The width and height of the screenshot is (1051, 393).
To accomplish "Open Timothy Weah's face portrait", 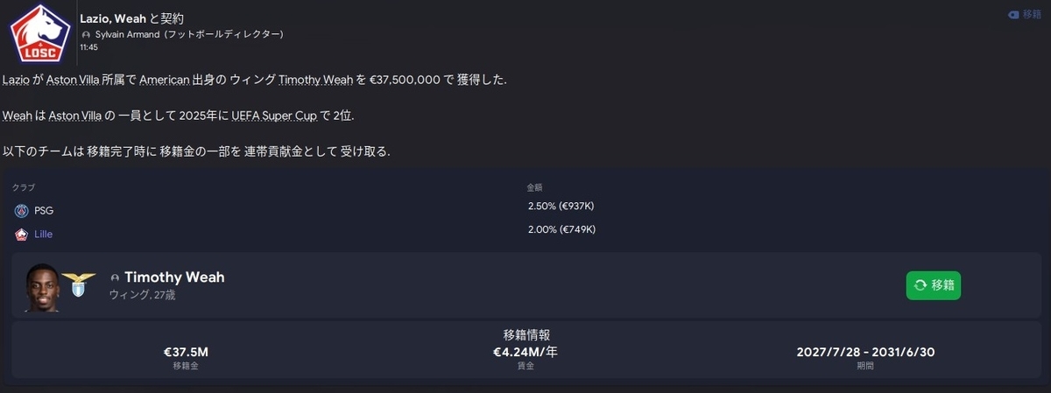I will click(42, 287).
